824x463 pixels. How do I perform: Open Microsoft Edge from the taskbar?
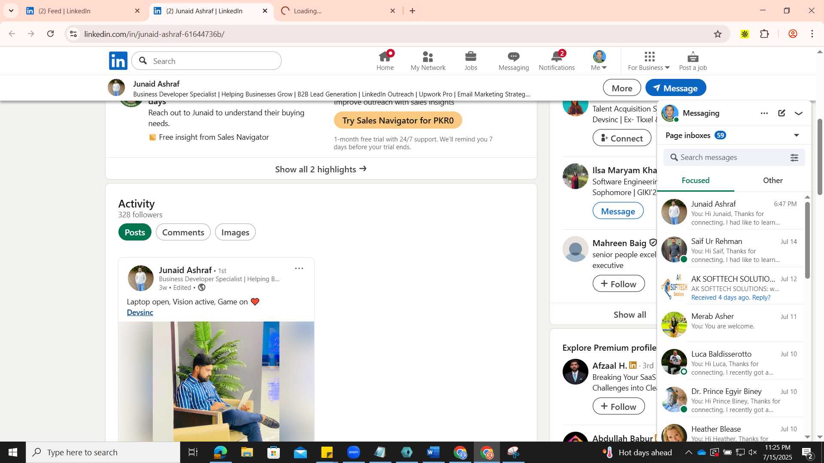coord(220,452)
